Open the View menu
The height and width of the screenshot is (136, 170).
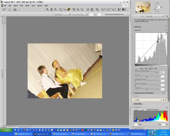33,6
